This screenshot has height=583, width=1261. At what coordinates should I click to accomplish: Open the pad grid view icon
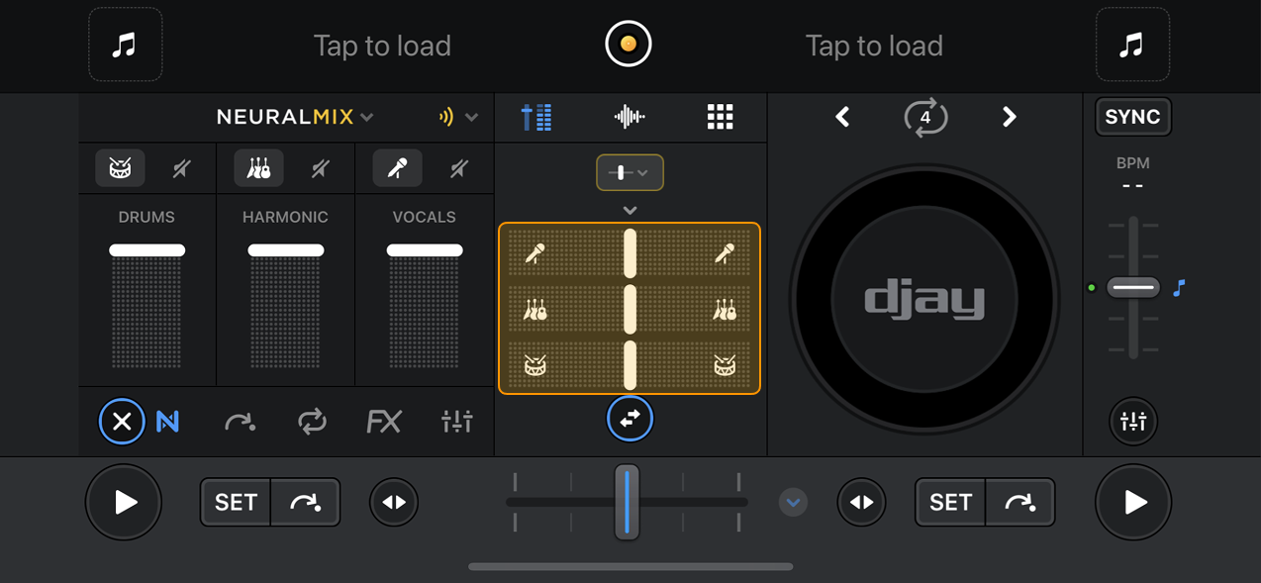[x=720, y=117]
